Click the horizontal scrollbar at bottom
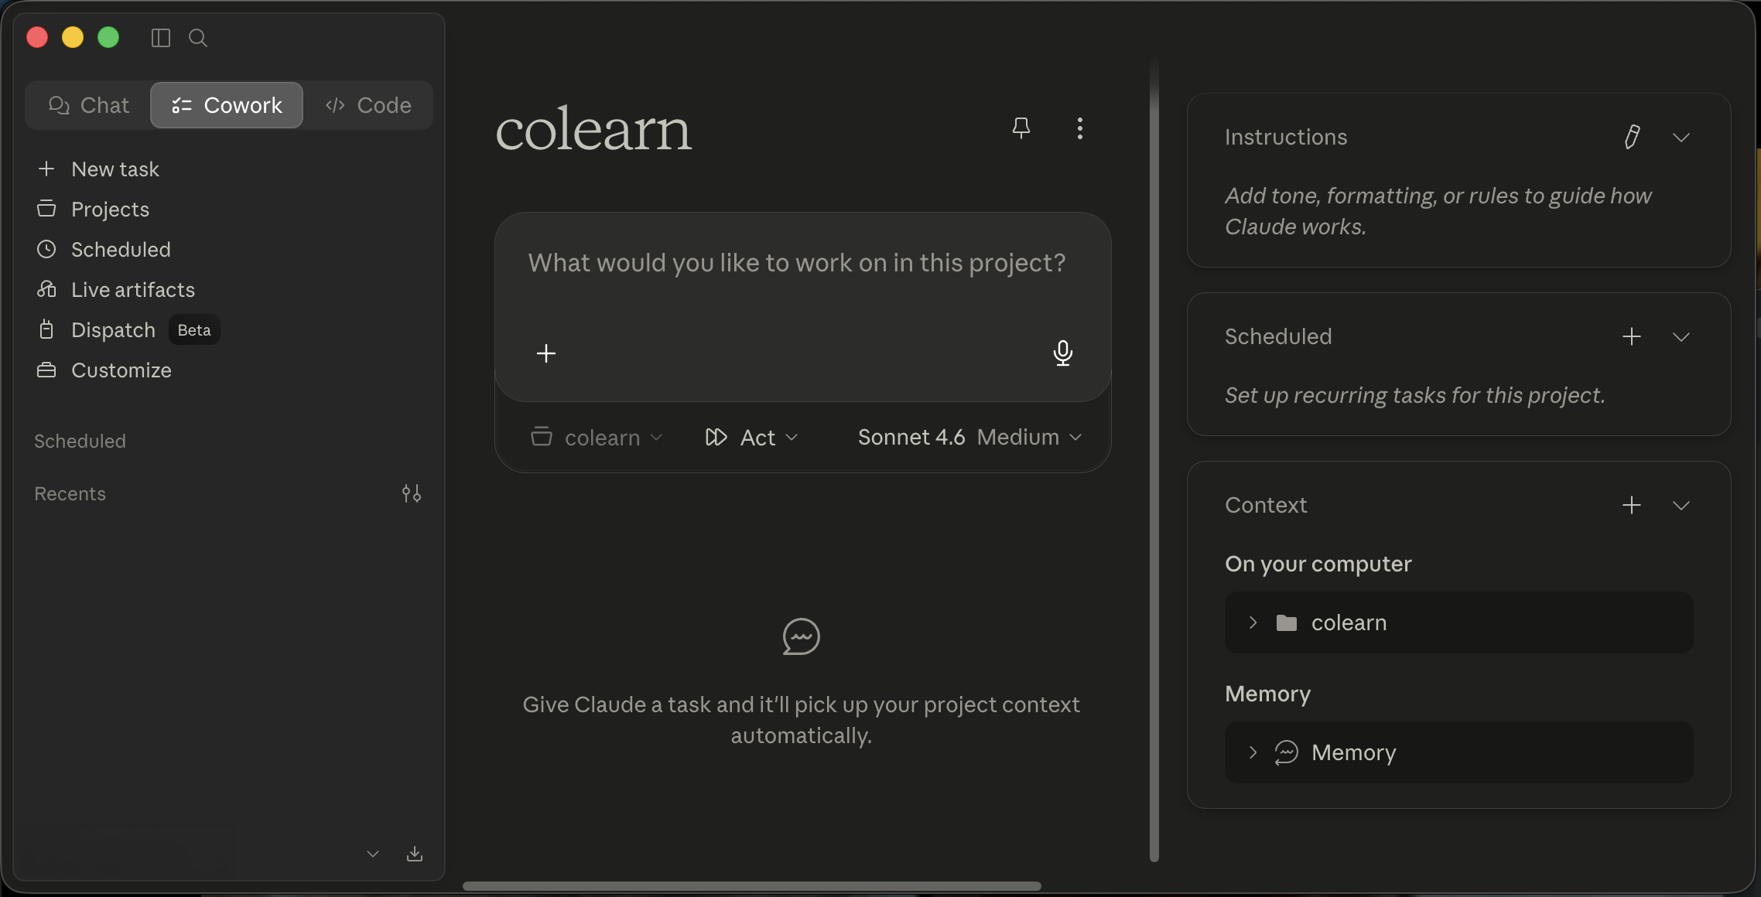 click(x=752, y=885)
